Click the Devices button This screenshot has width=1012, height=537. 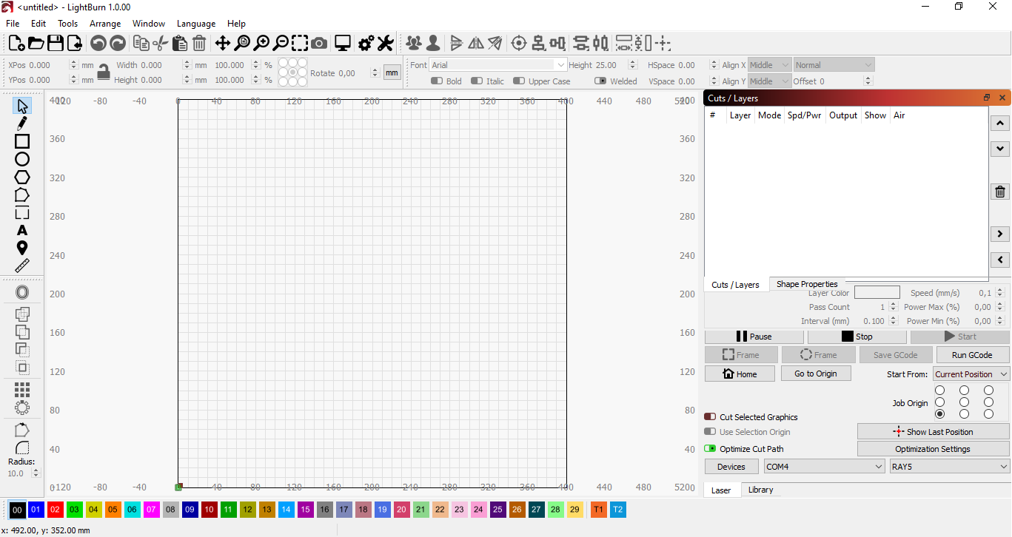pos(731,467)
